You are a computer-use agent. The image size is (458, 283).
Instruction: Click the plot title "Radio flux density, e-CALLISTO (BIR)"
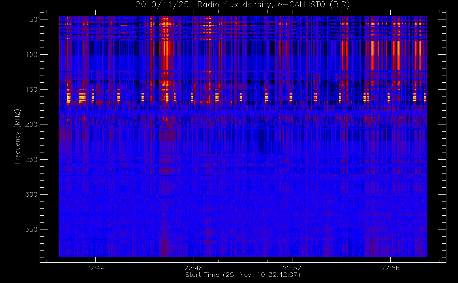pos(273,5)
